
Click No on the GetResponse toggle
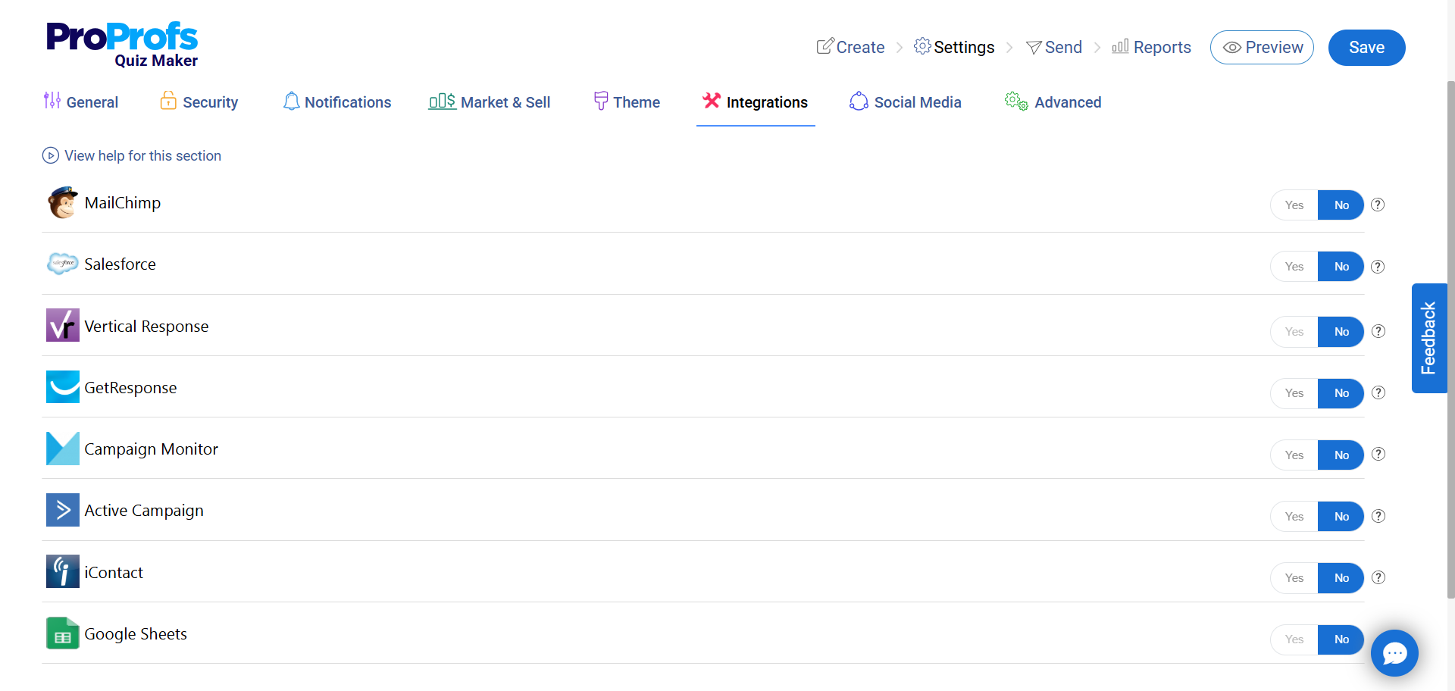1341,393
